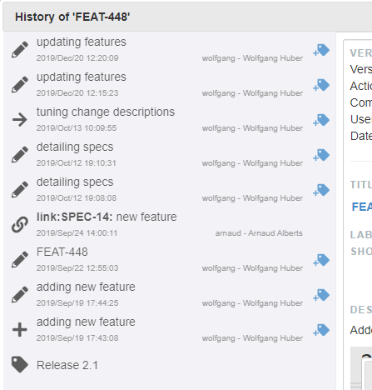Tag the FEAT-448 Sep/22 version

click(x=321, y=260)
